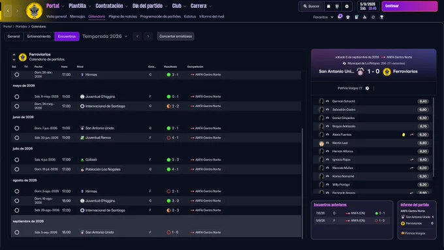
Task: Click Ferroviarios crest beside Calendario de partidos
Action: click(23, 57)
